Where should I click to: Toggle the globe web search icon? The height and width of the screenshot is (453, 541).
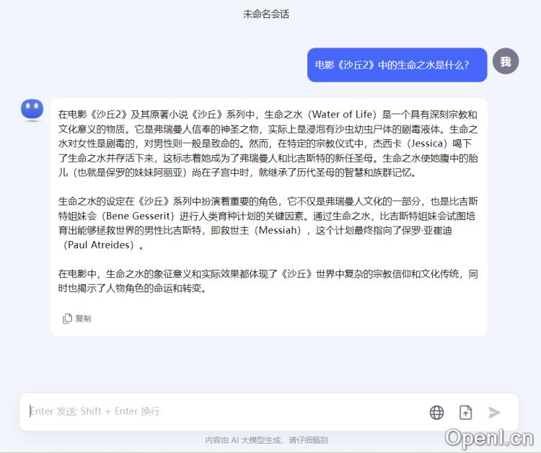pos(436,413)
